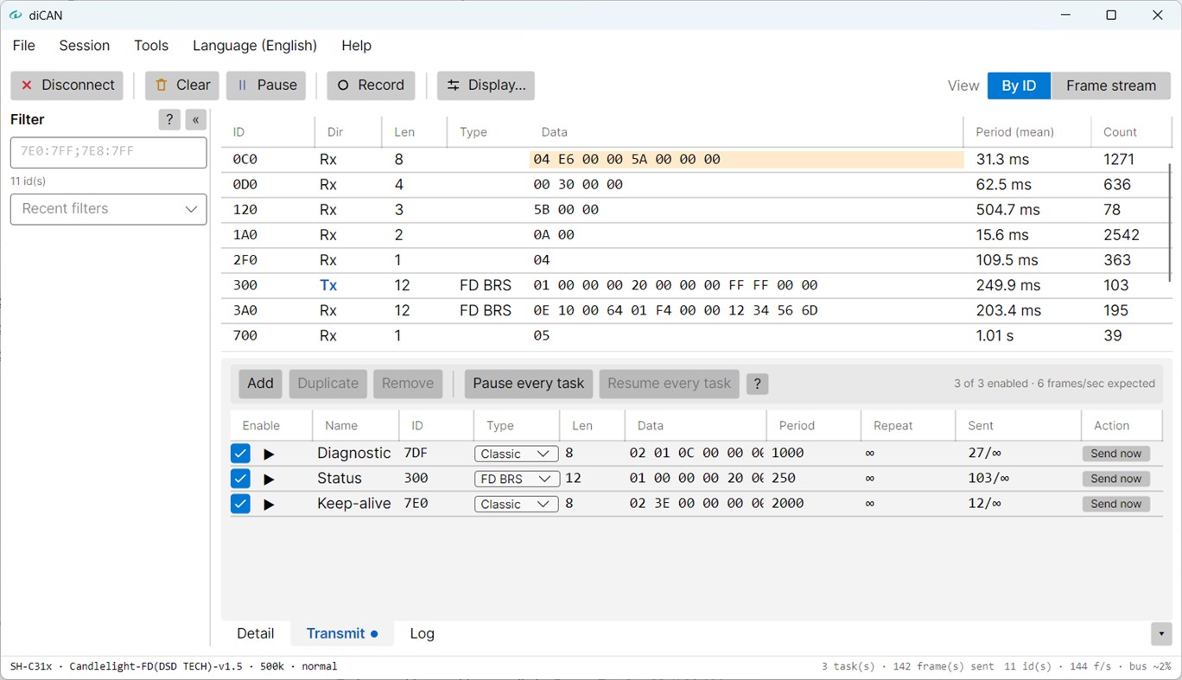Select the 0C0 frame row
Image resolution: width=1182 pixels, height=680 pixels.
696,159
